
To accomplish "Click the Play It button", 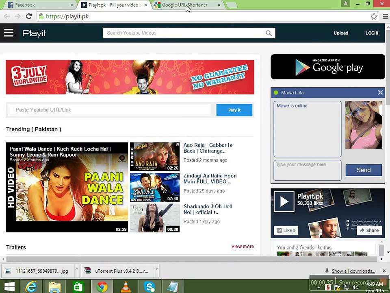I will [x=234, y=110].
